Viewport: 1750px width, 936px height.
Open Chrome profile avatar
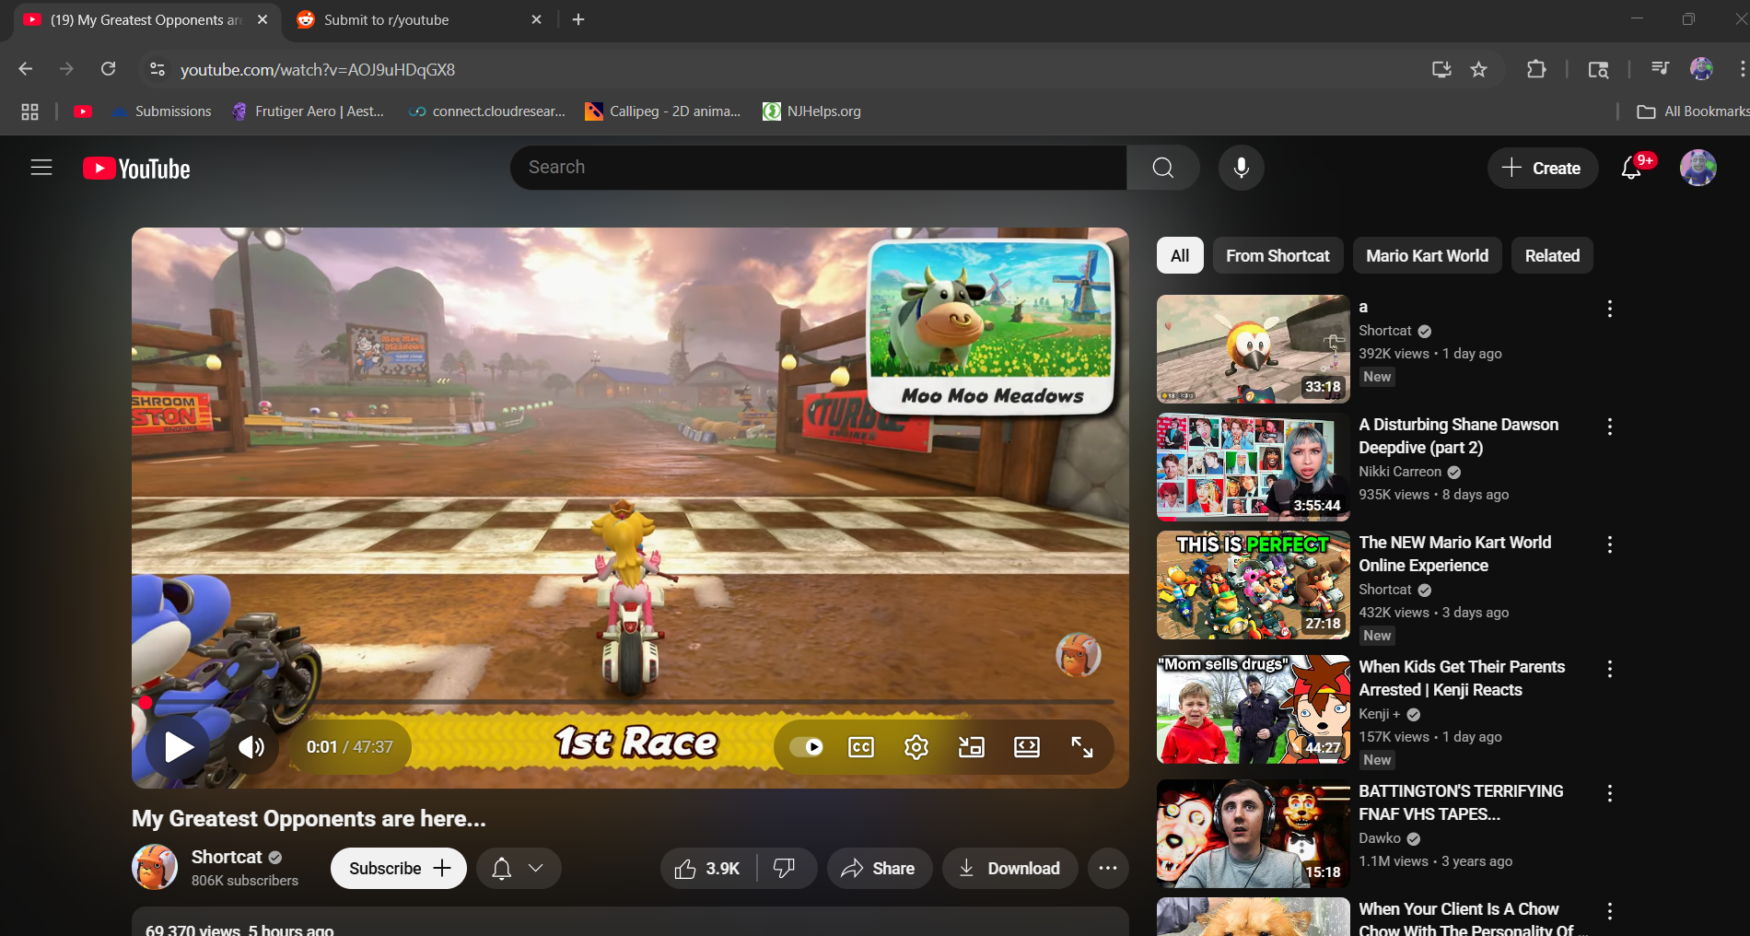1701,69
